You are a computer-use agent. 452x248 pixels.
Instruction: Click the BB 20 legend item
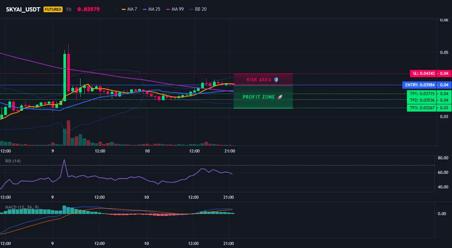[198, 9]
